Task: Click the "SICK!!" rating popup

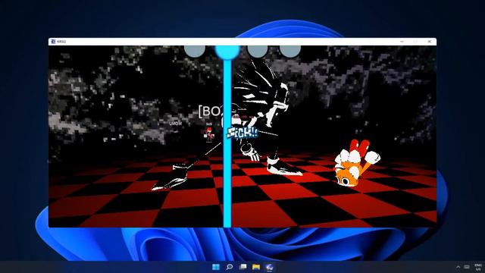Action: (x=242, y=133)
